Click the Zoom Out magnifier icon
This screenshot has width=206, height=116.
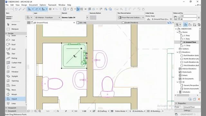tap(40, 111)
